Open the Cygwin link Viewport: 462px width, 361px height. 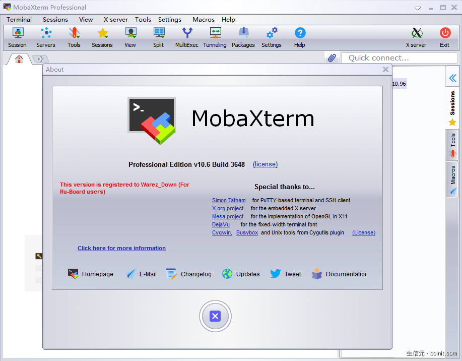pos(222,233)
